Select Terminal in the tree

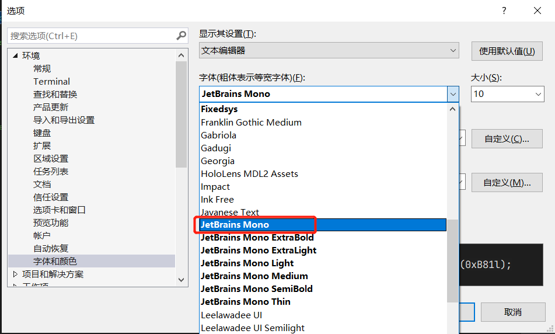pos(52,82)
